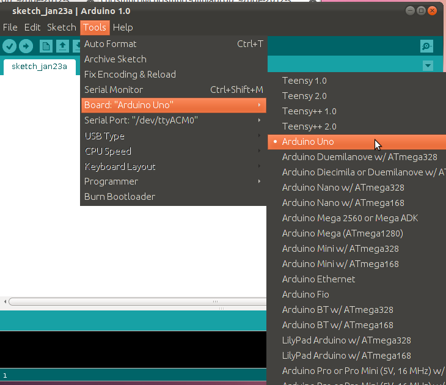Viewport: 446px width, 385px height.
Task: Select Fix Encoding & Reload
Action: point(174,75)
